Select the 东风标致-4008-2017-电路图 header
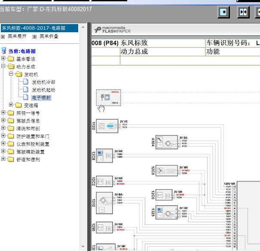The image size is (260, 251). click(x=40, y=28)
